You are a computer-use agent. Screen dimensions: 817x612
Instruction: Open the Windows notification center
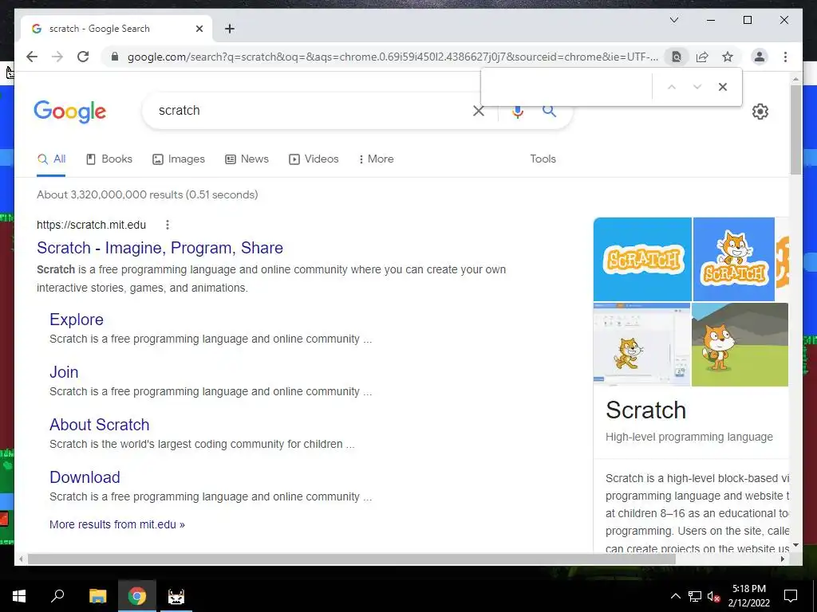point(791,596)
